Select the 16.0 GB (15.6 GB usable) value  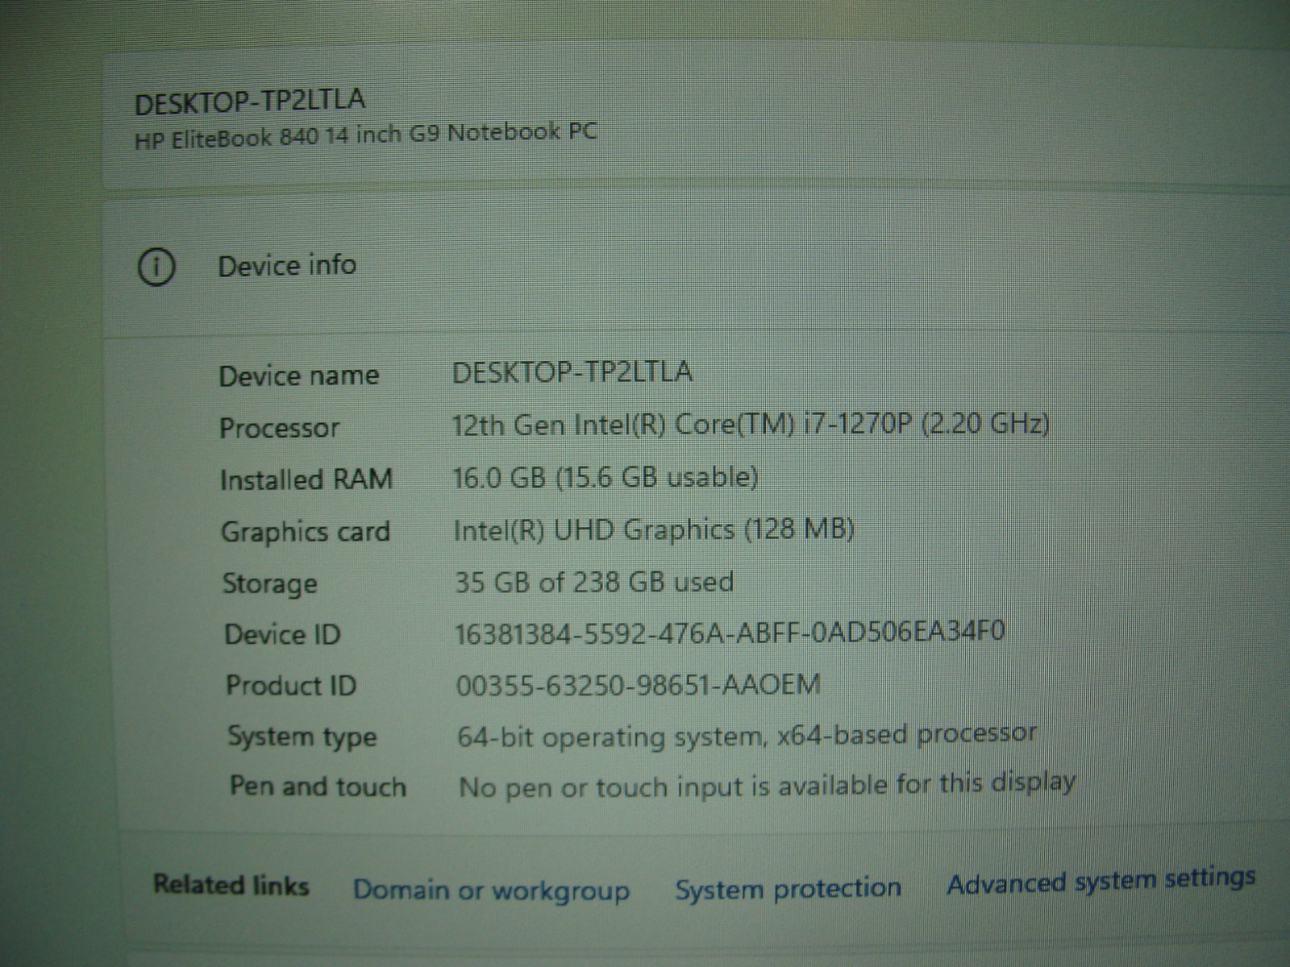pyautogui.click(x=605, y=478)
